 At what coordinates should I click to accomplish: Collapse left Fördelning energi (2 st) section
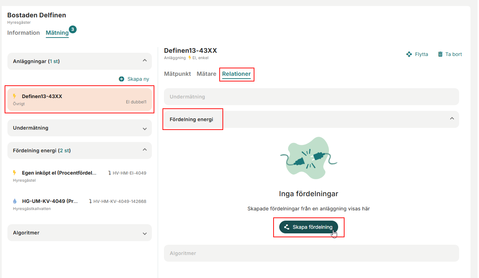[144, 150]
